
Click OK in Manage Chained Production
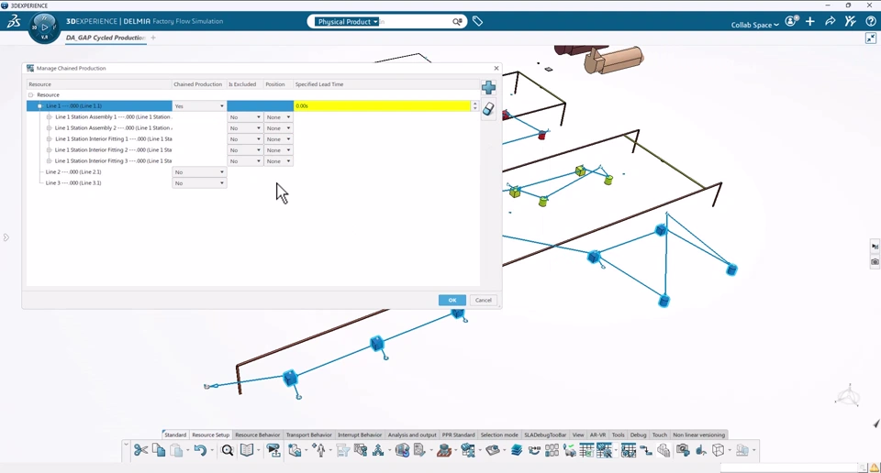coord(452,300)
